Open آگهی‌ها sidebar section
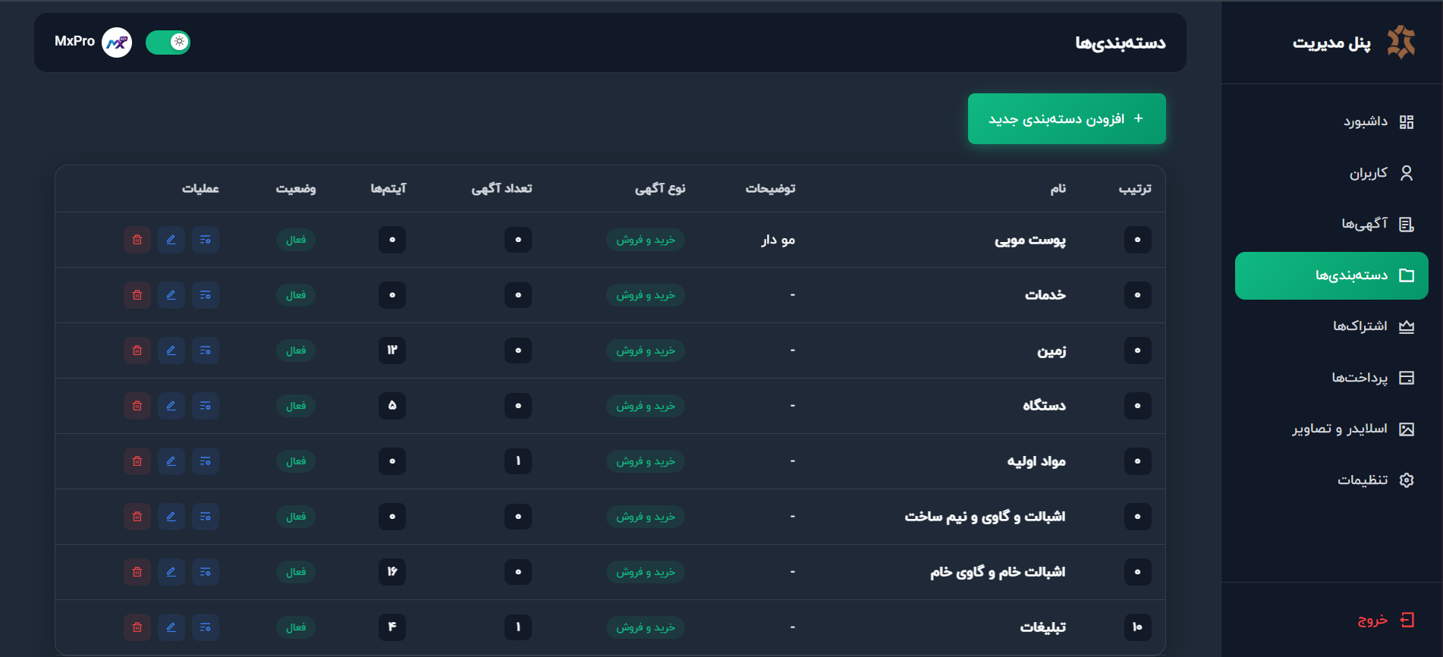Viewport: 1443px width, 657px height. tap(1332, 225)
